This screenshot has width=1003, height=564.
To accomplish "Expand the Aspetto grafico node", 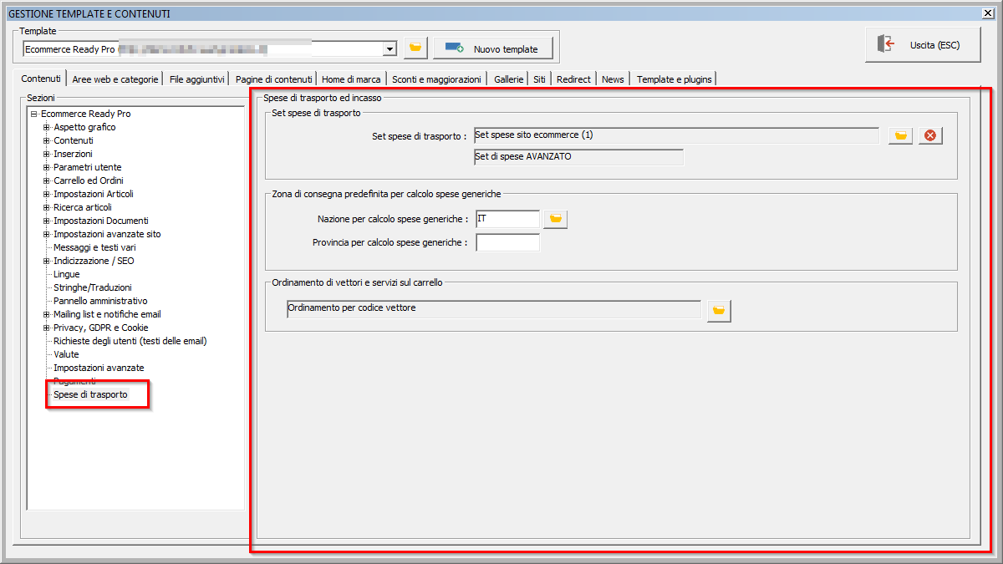I will (47, 128).
